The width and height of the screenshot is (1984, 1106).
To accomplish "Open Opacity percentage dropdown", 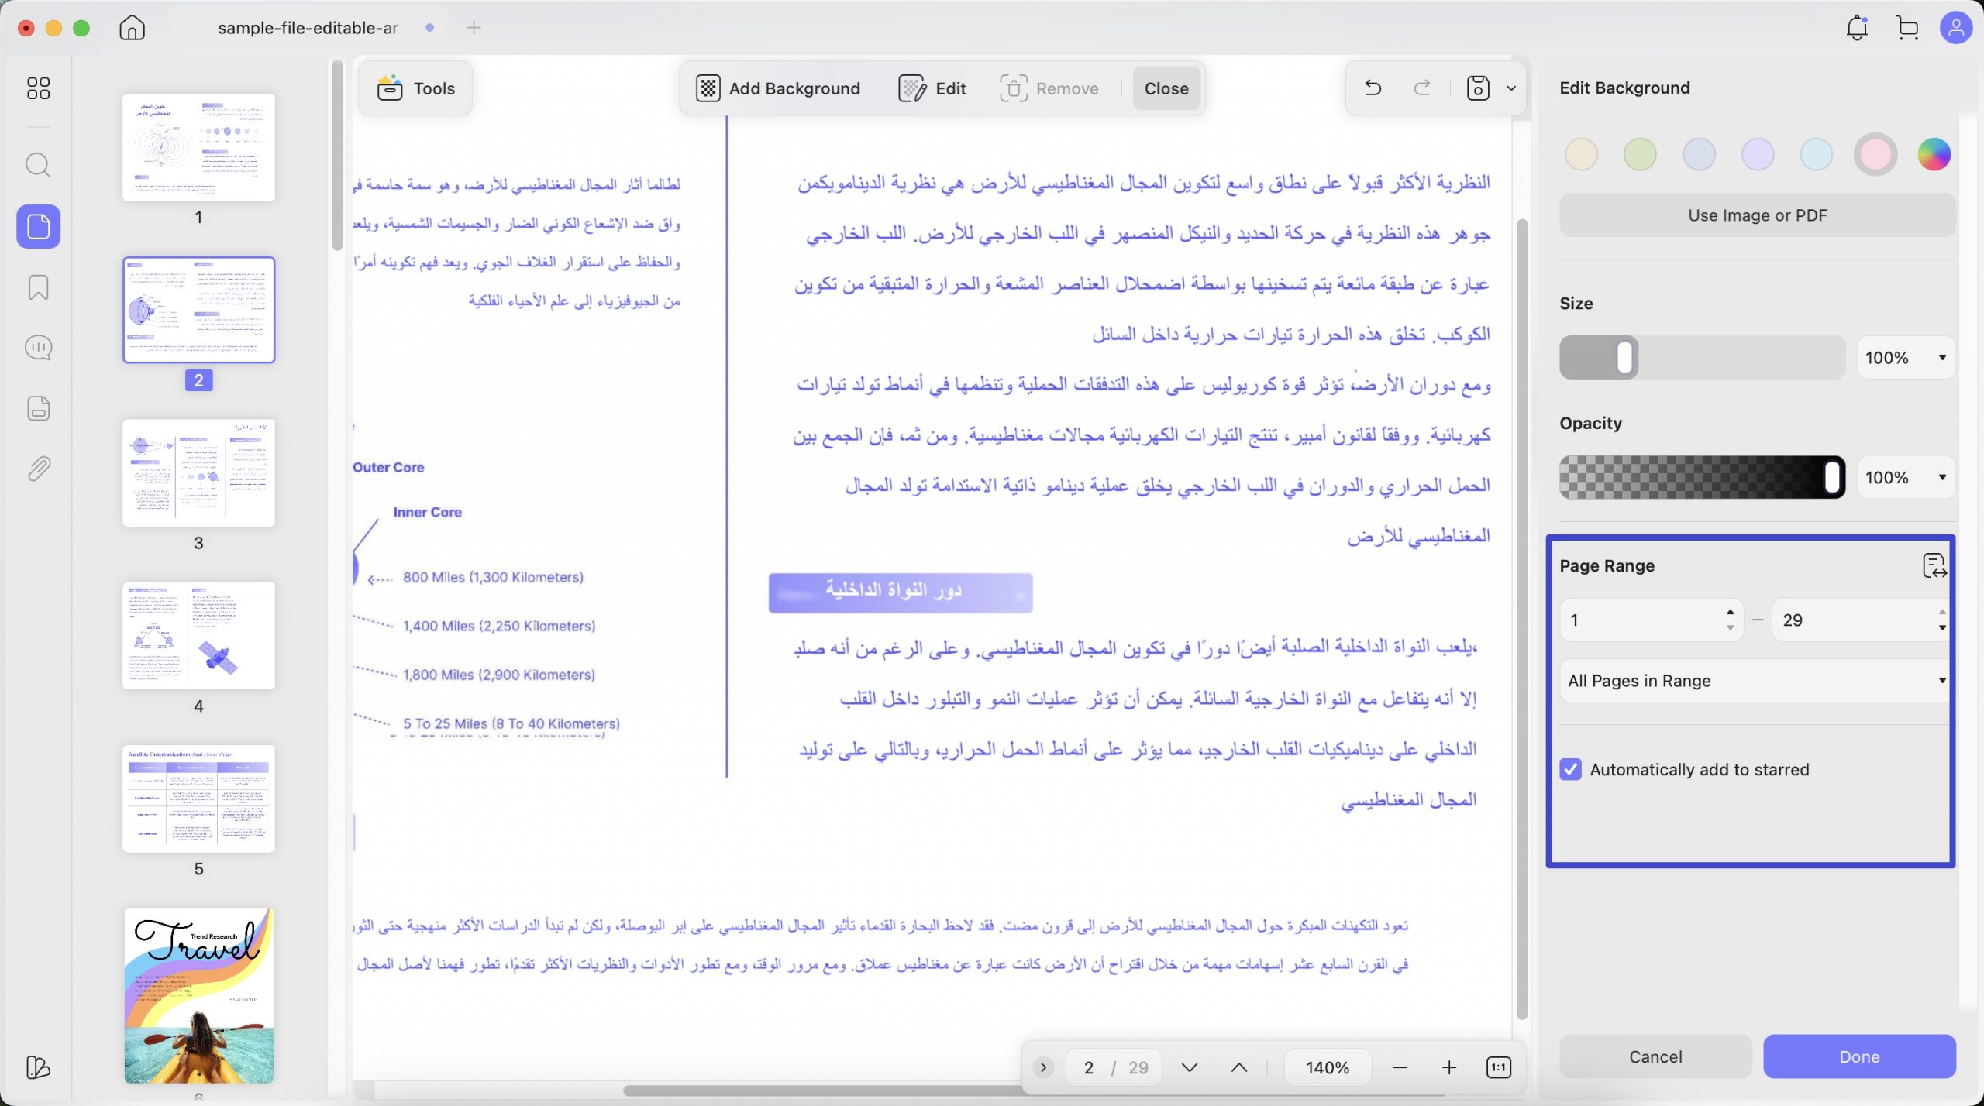I will tap(1906, 478).
